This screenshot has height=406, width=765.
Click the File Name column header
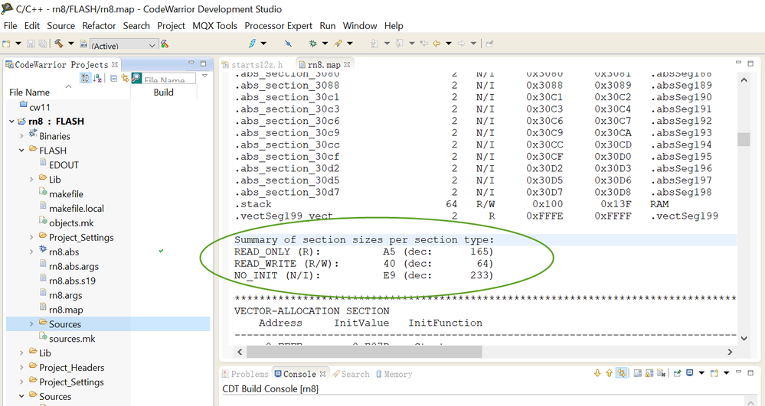tap(30, 92)
